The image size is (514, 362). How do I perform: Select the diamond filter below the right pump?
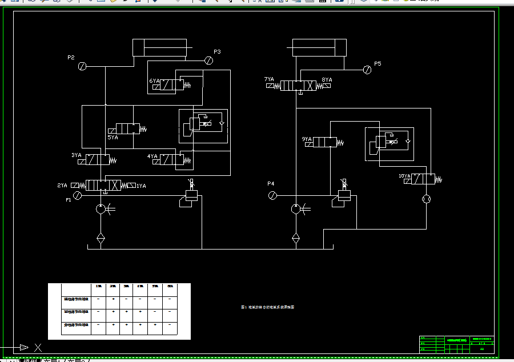point(296,238)
